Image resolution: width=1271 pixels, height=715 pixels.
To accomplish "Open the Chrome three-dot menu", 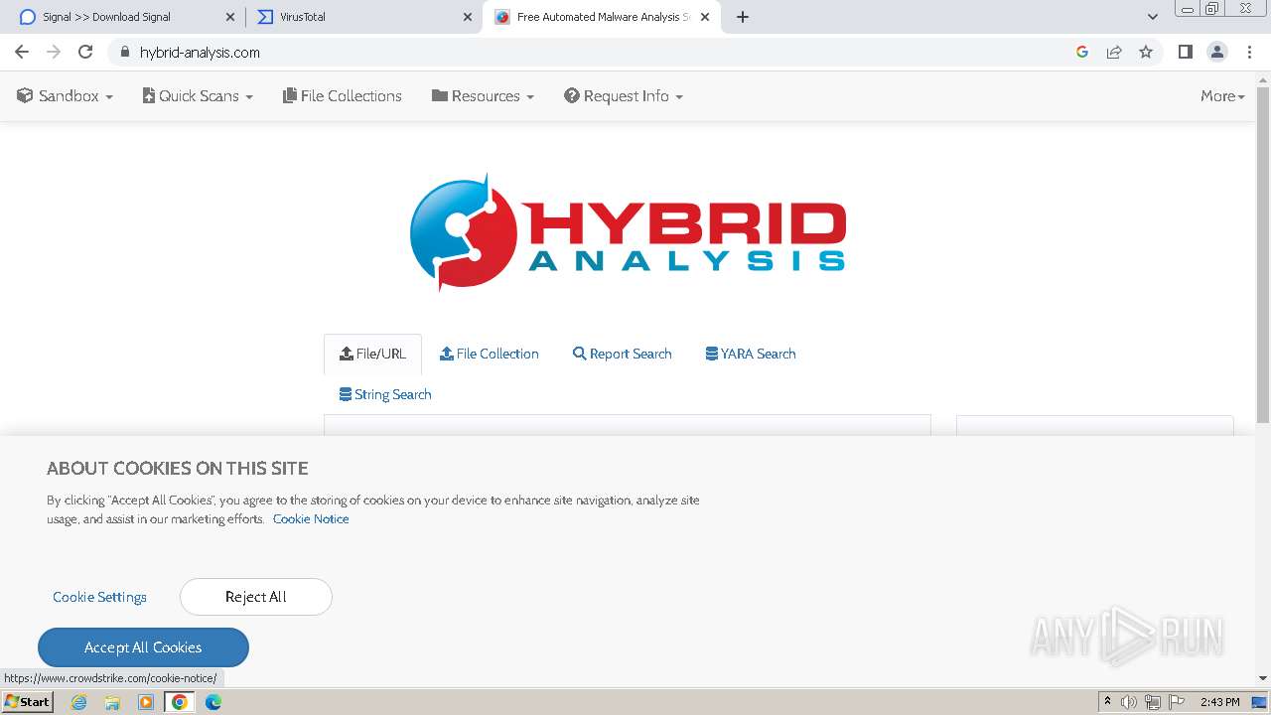I will click(x=1249, y=52).
